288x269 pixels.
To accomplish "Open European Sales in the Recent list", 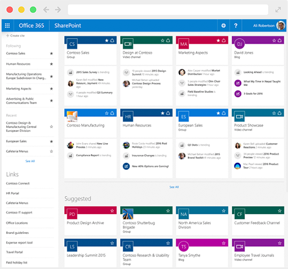I will click(17, 141).
